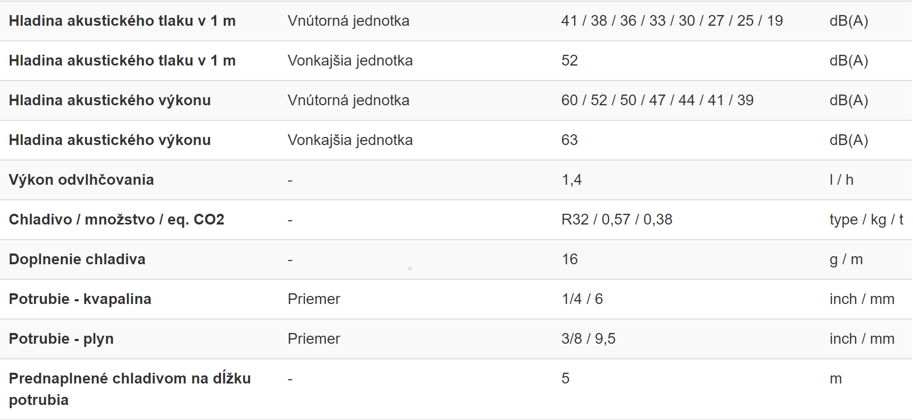
Task: Select the gas pipe value 3/8 / 9,5
Action: tap(588, 339)
